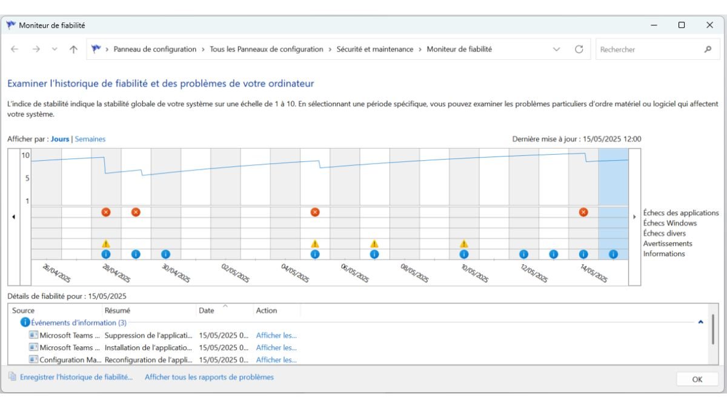Click the back navigation arrow

pos(13,49)
